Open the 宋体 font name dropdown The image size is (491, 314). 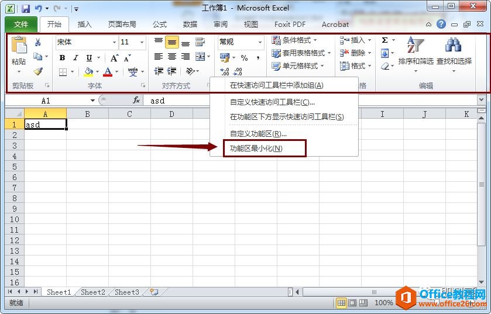[114, 42]
